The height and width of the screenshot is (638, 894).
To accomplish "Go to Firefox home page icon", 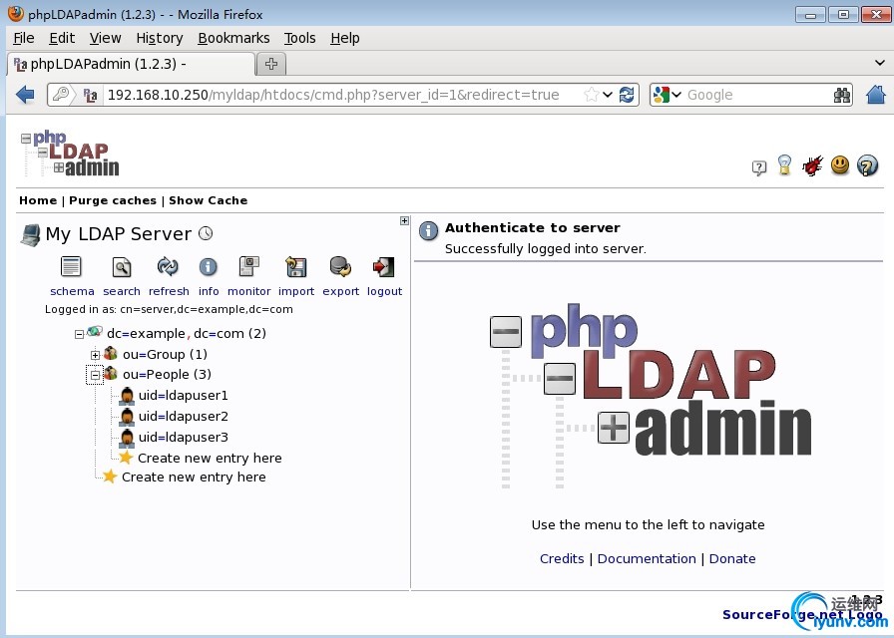I will (x=876, y=95).
